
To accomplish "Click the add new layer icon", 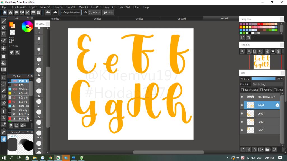I will point(243,150).
